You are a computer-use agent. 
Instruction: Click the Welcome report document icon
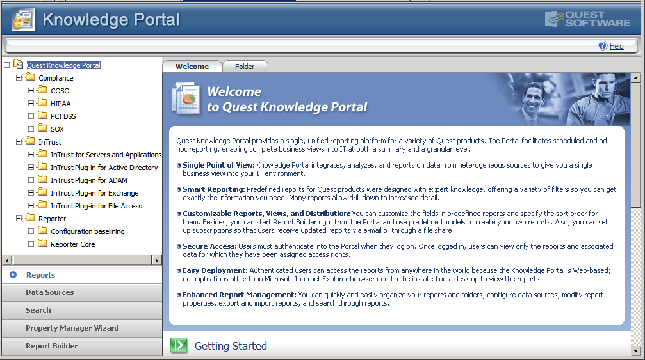186,98
